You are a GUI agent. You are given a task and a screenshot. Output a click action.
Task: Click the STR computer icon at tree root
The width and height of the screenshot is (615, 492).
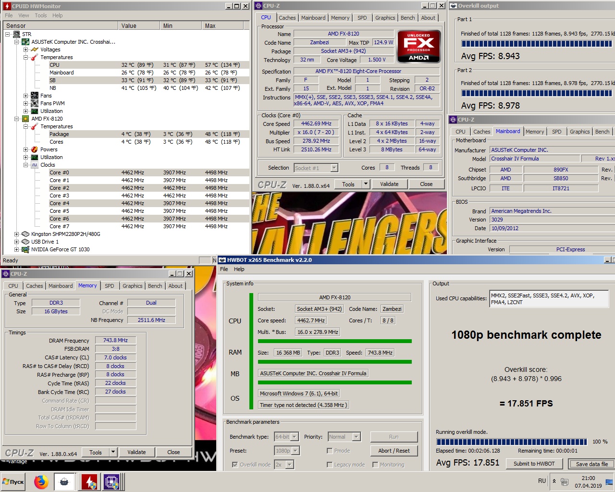16,34
